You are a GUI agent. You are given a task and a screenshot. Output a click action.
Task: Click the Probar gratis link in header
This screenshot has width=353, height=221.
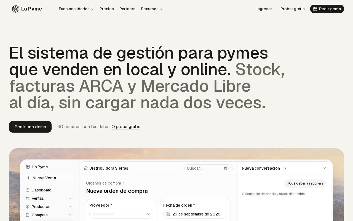[293, 9]
